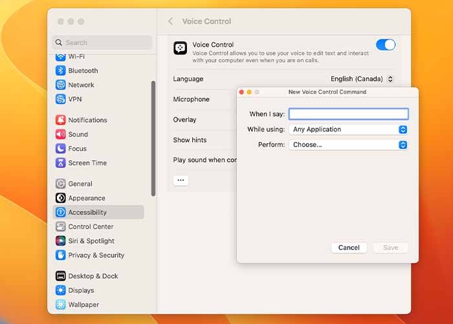
Task: Select Appearance label in the sidebar
Action: point(87,198)
